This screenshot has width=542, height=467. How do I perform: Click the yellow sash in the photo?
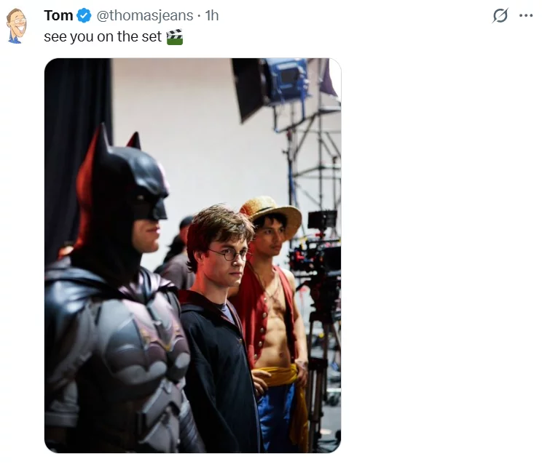point(280,376)
